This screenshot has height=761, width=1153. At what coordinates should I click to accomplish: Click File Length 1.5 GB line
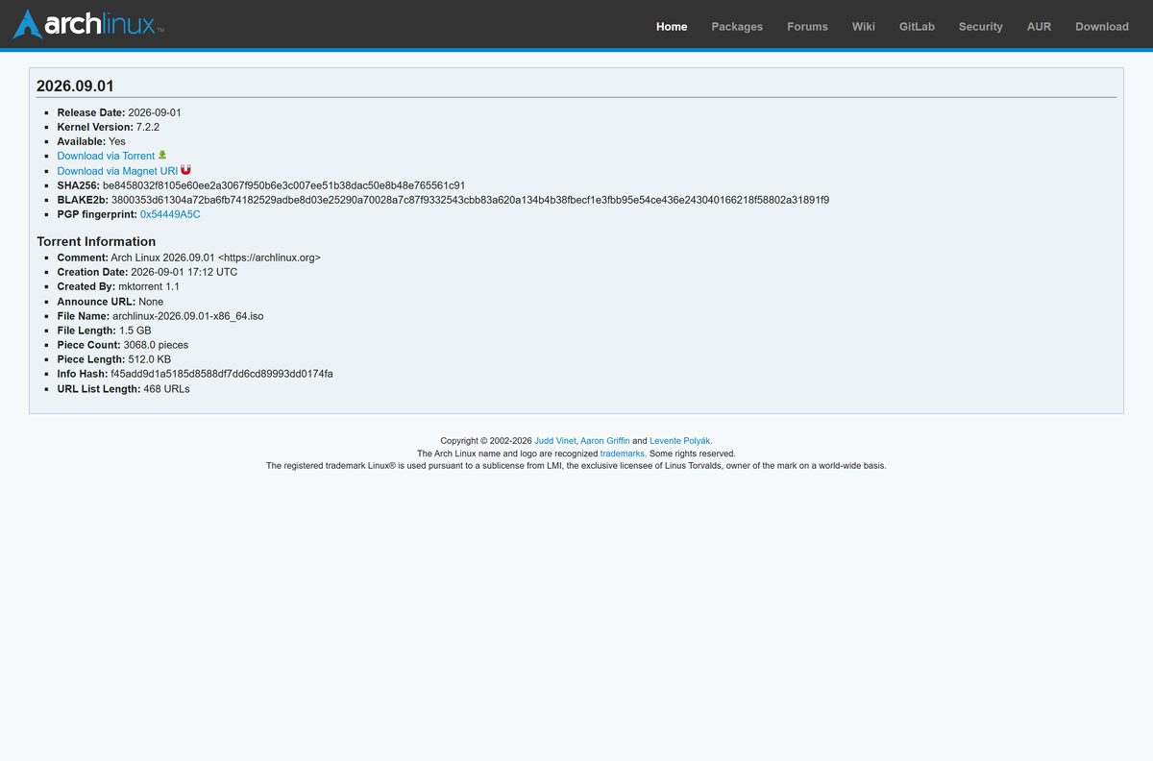point(104,331)
